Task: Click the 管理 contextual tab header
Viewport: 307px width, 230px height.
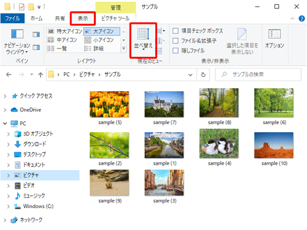Action: (x=115, y=7)
